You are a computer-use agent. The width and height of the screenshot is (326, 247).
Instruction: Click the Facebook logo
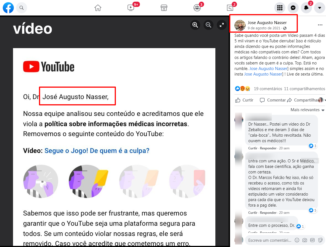(8, 8)
